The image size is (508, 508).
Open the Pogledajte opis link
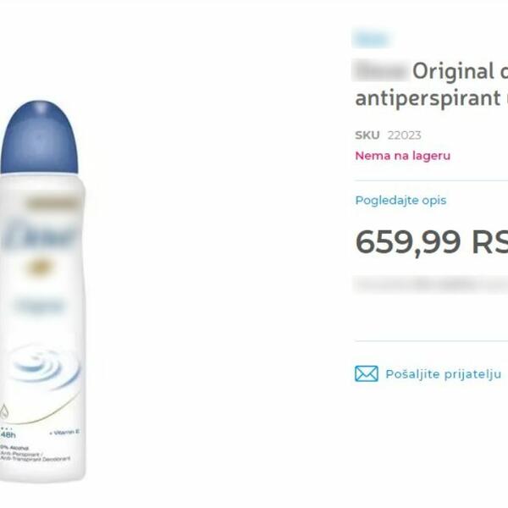(400, 201)
